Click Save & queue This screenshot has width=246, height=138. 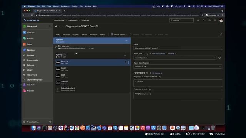118,34
